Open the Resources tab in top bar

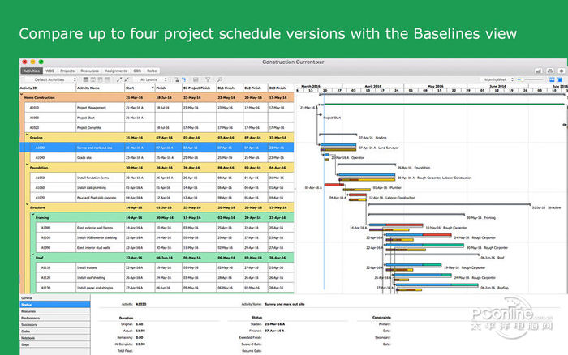[89, 71]
